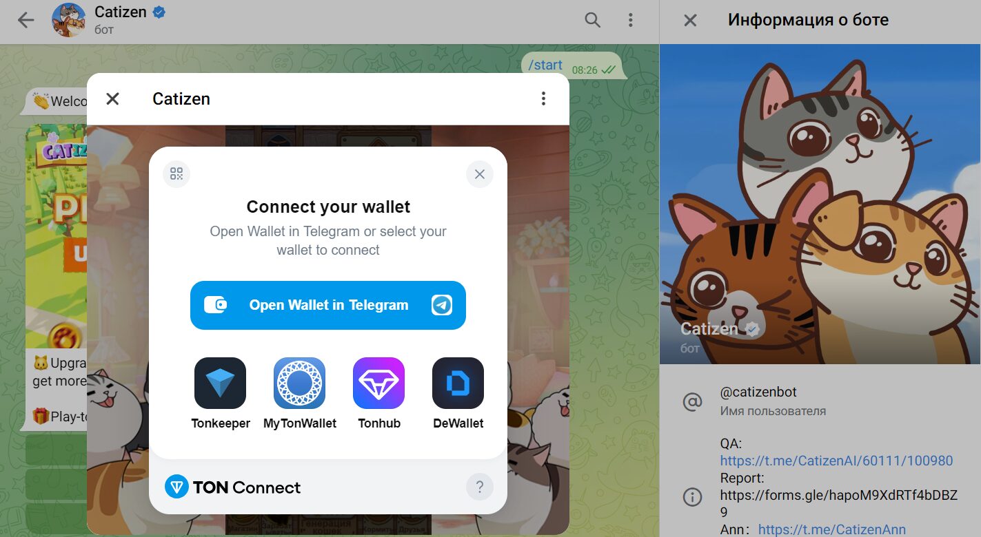Click 'Информация о боте' panel title
The width and height of the screenshot is (981, 537).
[x=808, y=20]
